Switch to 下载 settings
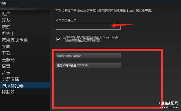The height and width of the screenshot is (111, 181). click(6, 53)
